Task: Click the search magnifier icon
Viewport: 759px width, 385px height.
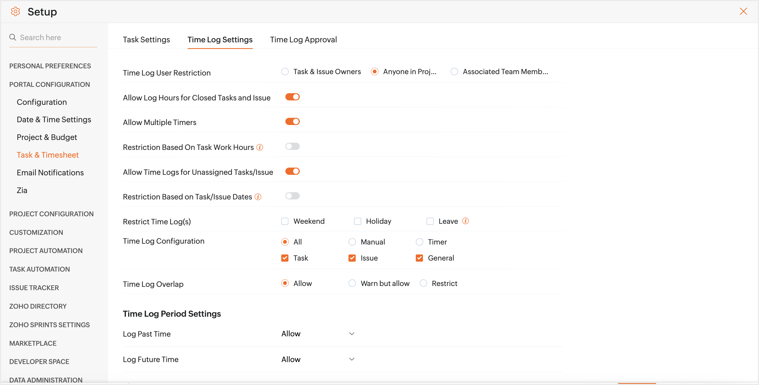Action: pos(13,37)
